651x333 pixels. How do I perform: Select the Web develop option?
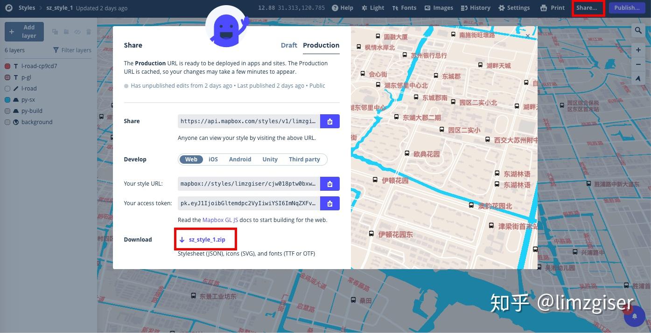point(191,159)
